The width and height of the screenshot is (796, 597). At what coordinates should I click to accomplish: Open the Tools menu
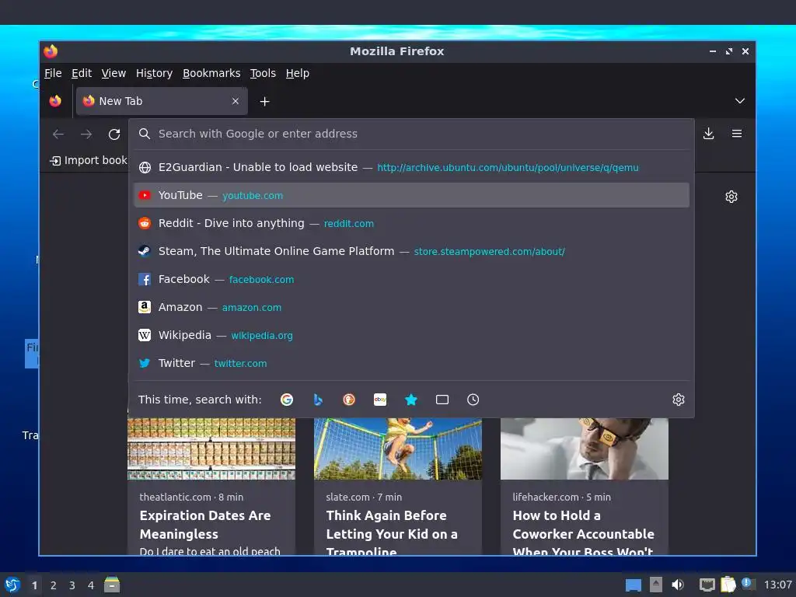click(263, 73)
